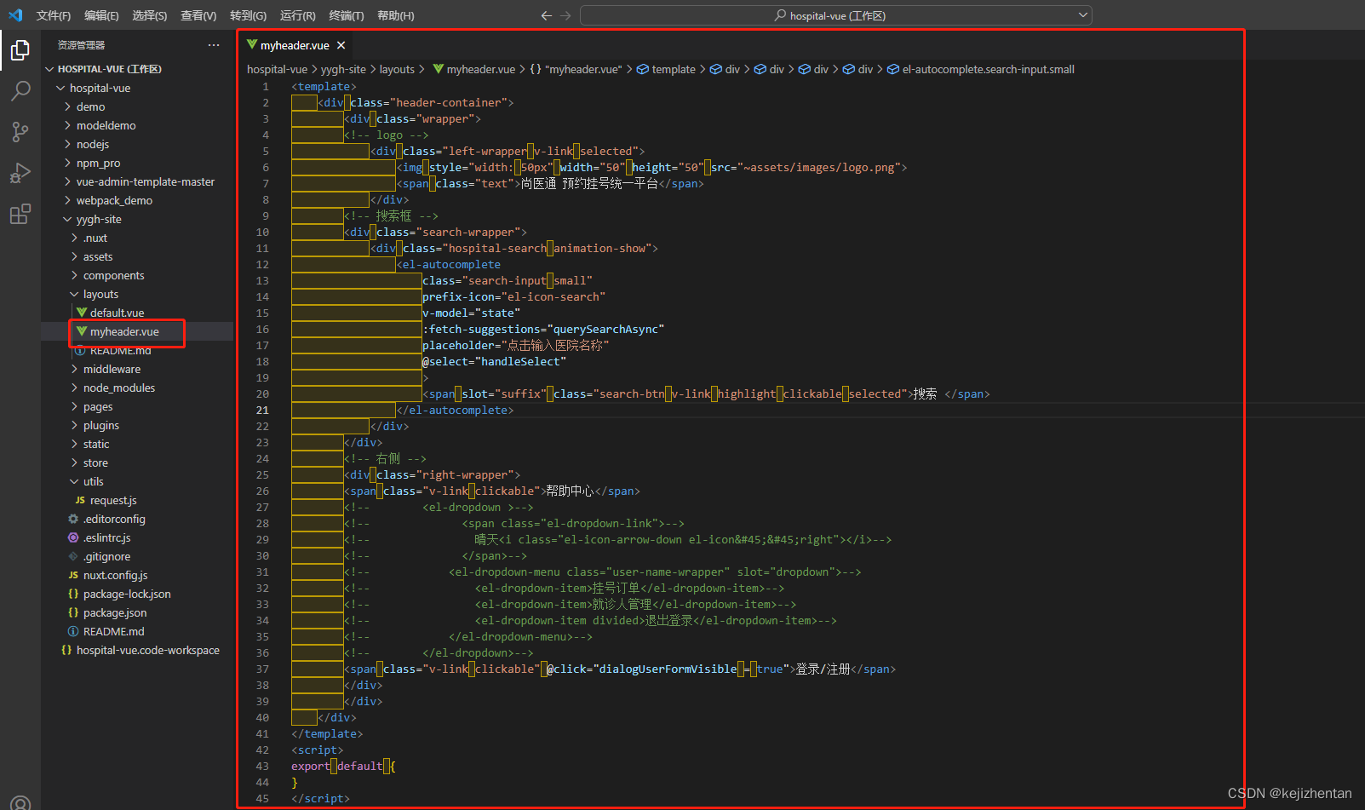Go back with the left arrow
This screenshot has height=810, width=1365.
[547, 15]
